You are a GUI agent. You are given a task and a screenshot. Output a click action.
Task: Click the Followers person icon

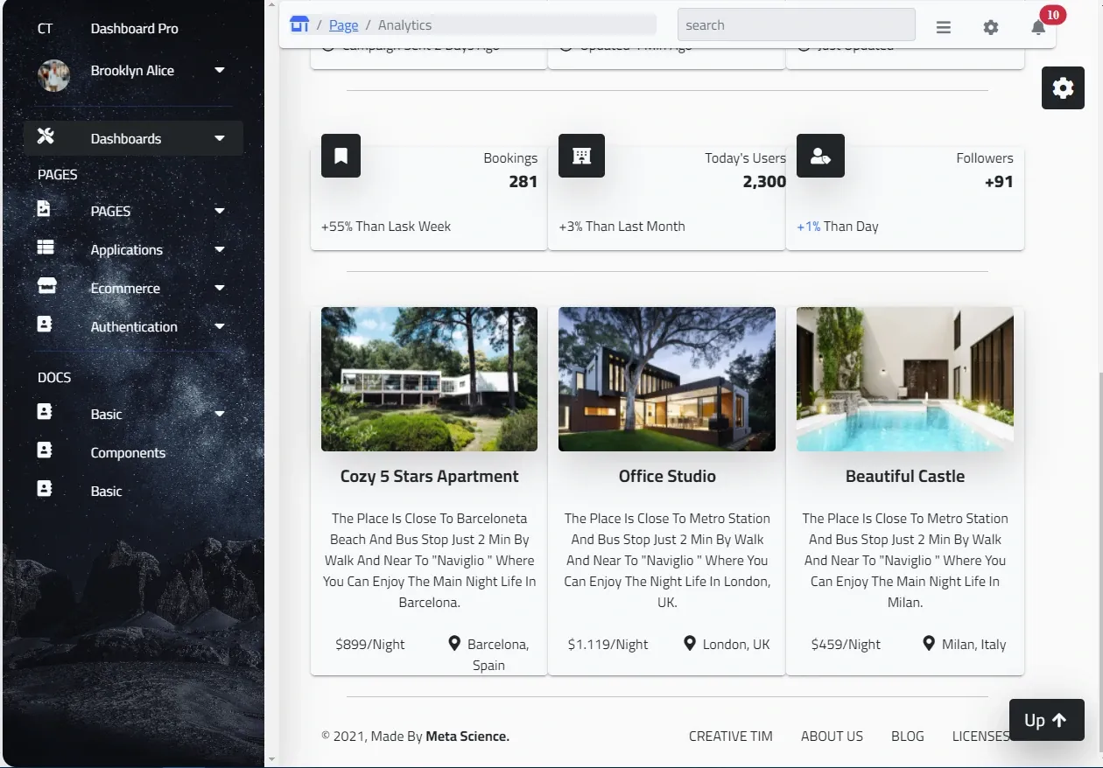point(820,156)
